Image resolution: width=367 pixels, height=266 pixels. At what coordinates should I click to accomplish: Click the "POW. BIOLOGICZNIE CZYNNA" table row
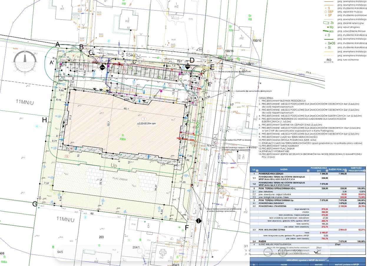[x=308, y=229]
